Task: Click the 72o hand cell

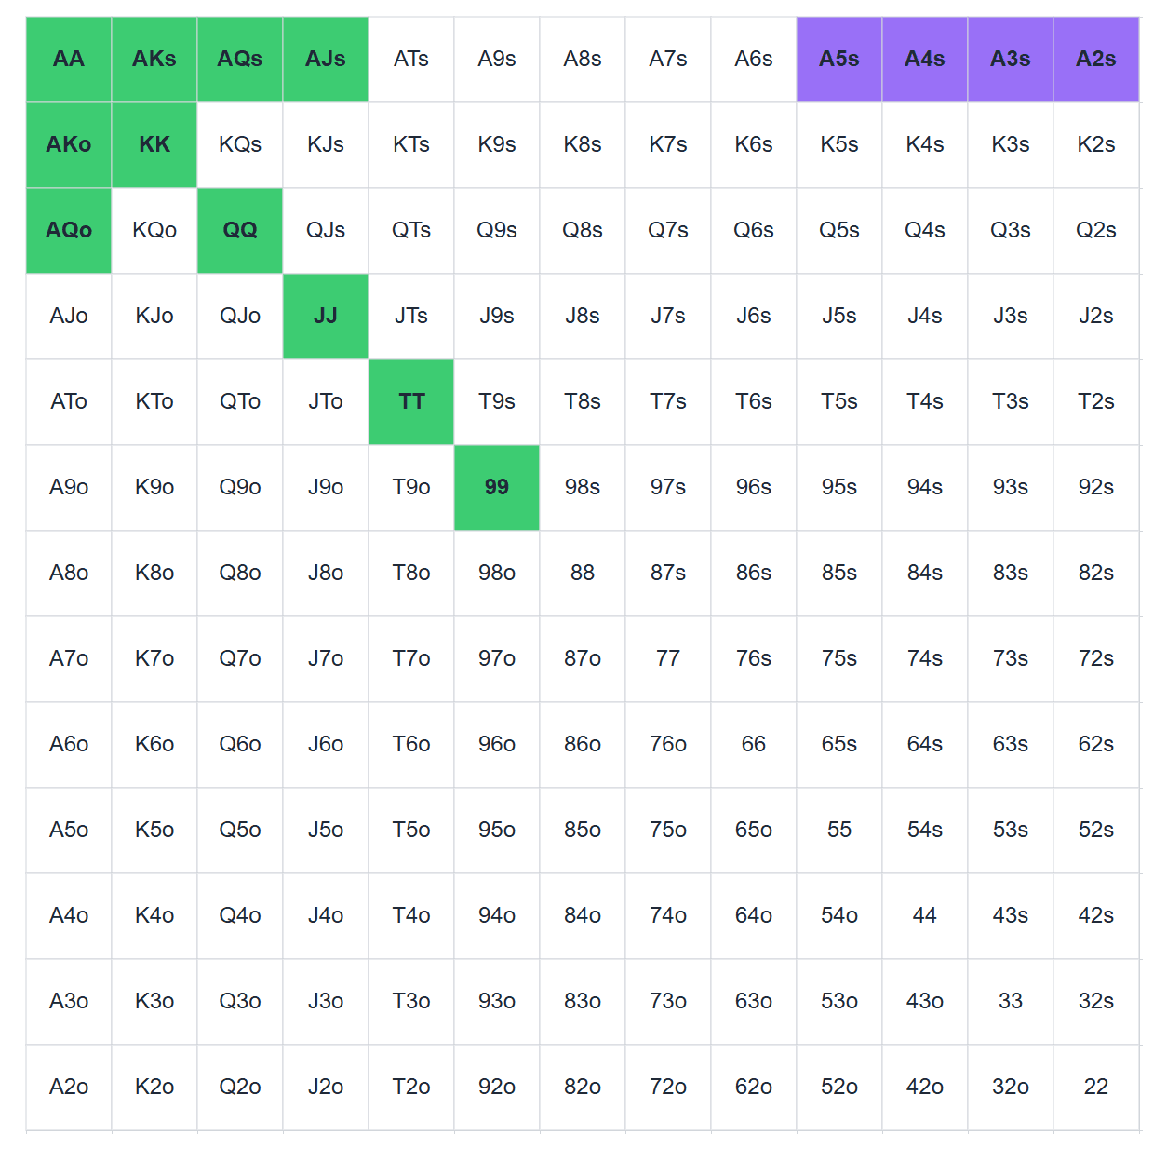Action: (668, 1087)
